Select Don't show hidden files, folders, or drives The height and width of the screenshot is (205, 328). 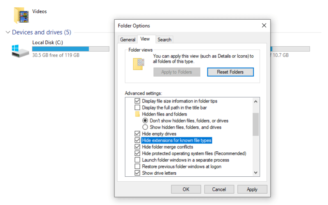[145, 121]
